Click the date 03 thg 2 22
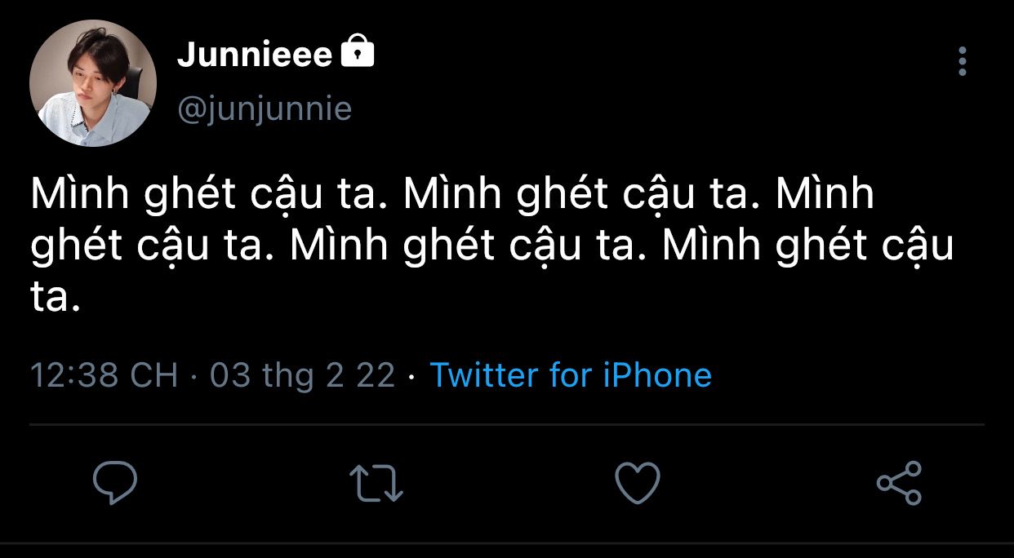 click(x=302, y=375)
